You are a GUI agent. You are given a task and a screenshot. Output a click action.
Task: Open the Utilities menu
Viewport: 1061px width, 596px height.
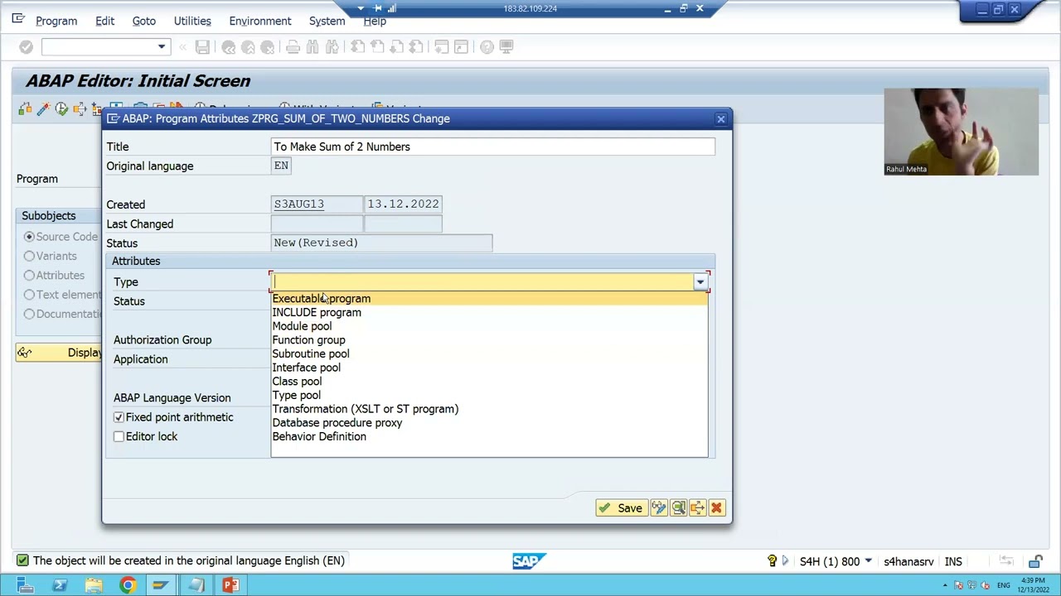[192, 21]
